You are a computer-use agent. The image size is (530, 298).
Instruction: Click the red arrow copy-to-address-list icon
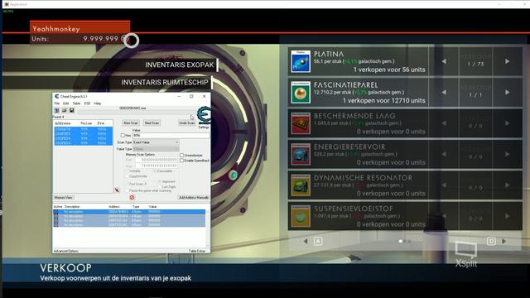117,190
